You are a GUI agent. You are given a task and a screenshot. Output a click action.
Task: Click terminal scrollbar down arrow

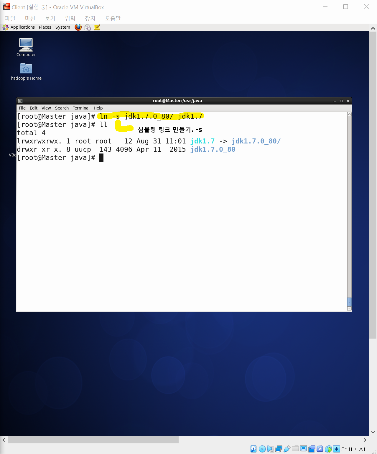point(349,309)
